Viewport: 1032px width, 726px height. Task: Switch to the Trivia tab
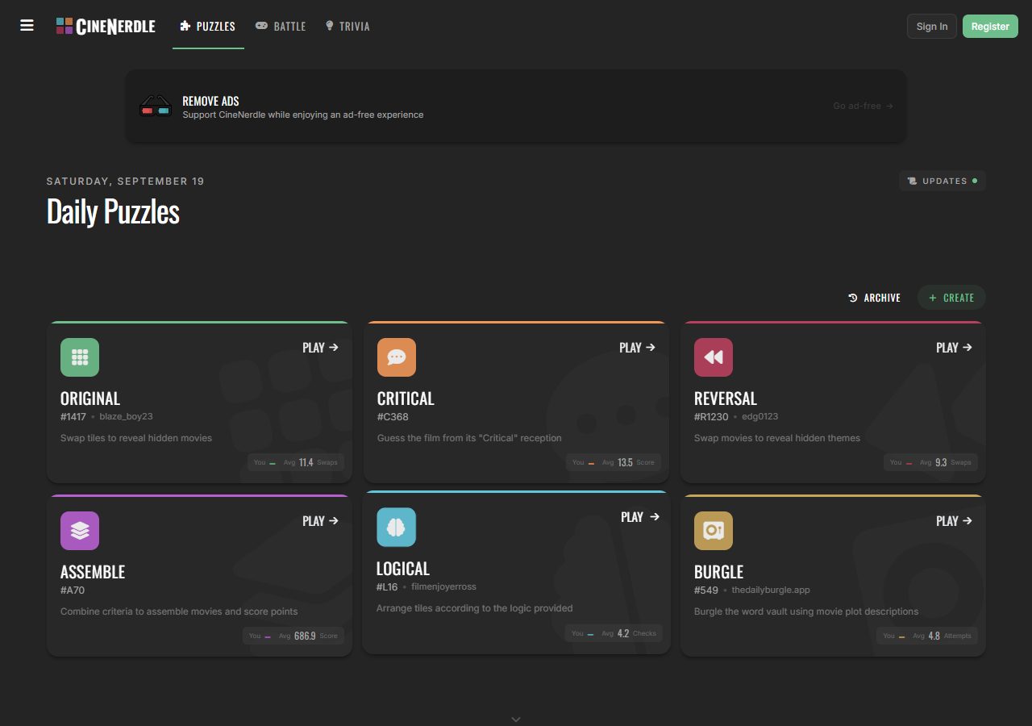point(347,27)
